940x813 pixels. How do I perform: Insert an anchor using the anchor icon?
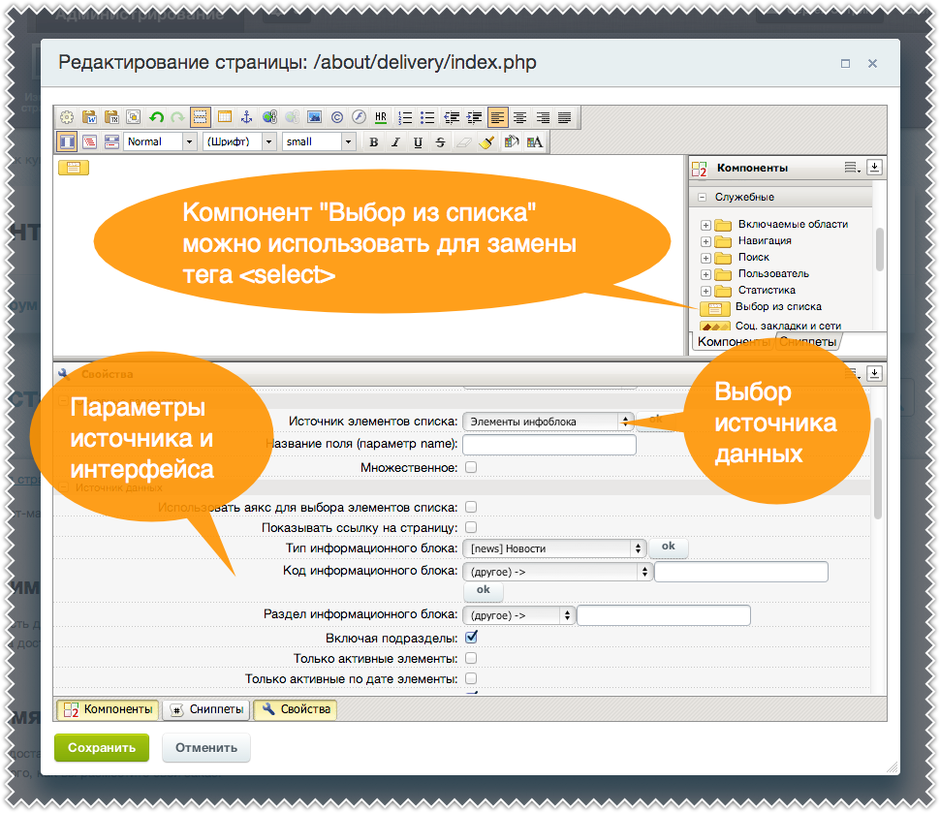pyautogui.click(x=247, y=117)
